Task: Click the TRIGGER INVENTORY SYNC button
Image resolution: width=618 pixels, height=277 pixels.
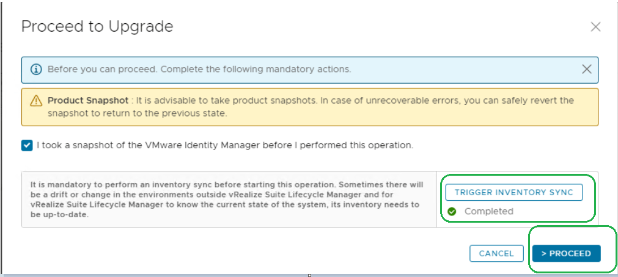Action: point(513,192)
